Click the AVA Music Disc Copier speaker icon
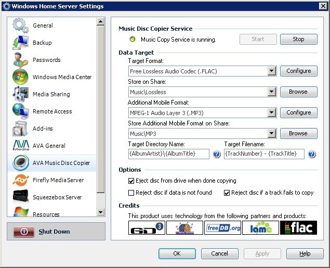This screenshot has width=330, height=268. (x=21, y=163)
